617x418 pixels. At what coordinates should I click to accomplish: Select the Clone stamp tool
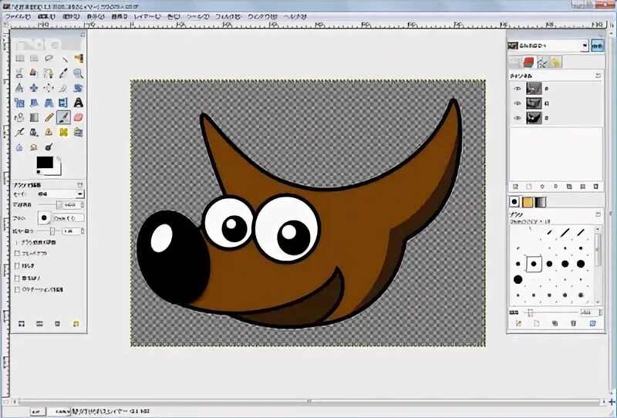(49, 132)
